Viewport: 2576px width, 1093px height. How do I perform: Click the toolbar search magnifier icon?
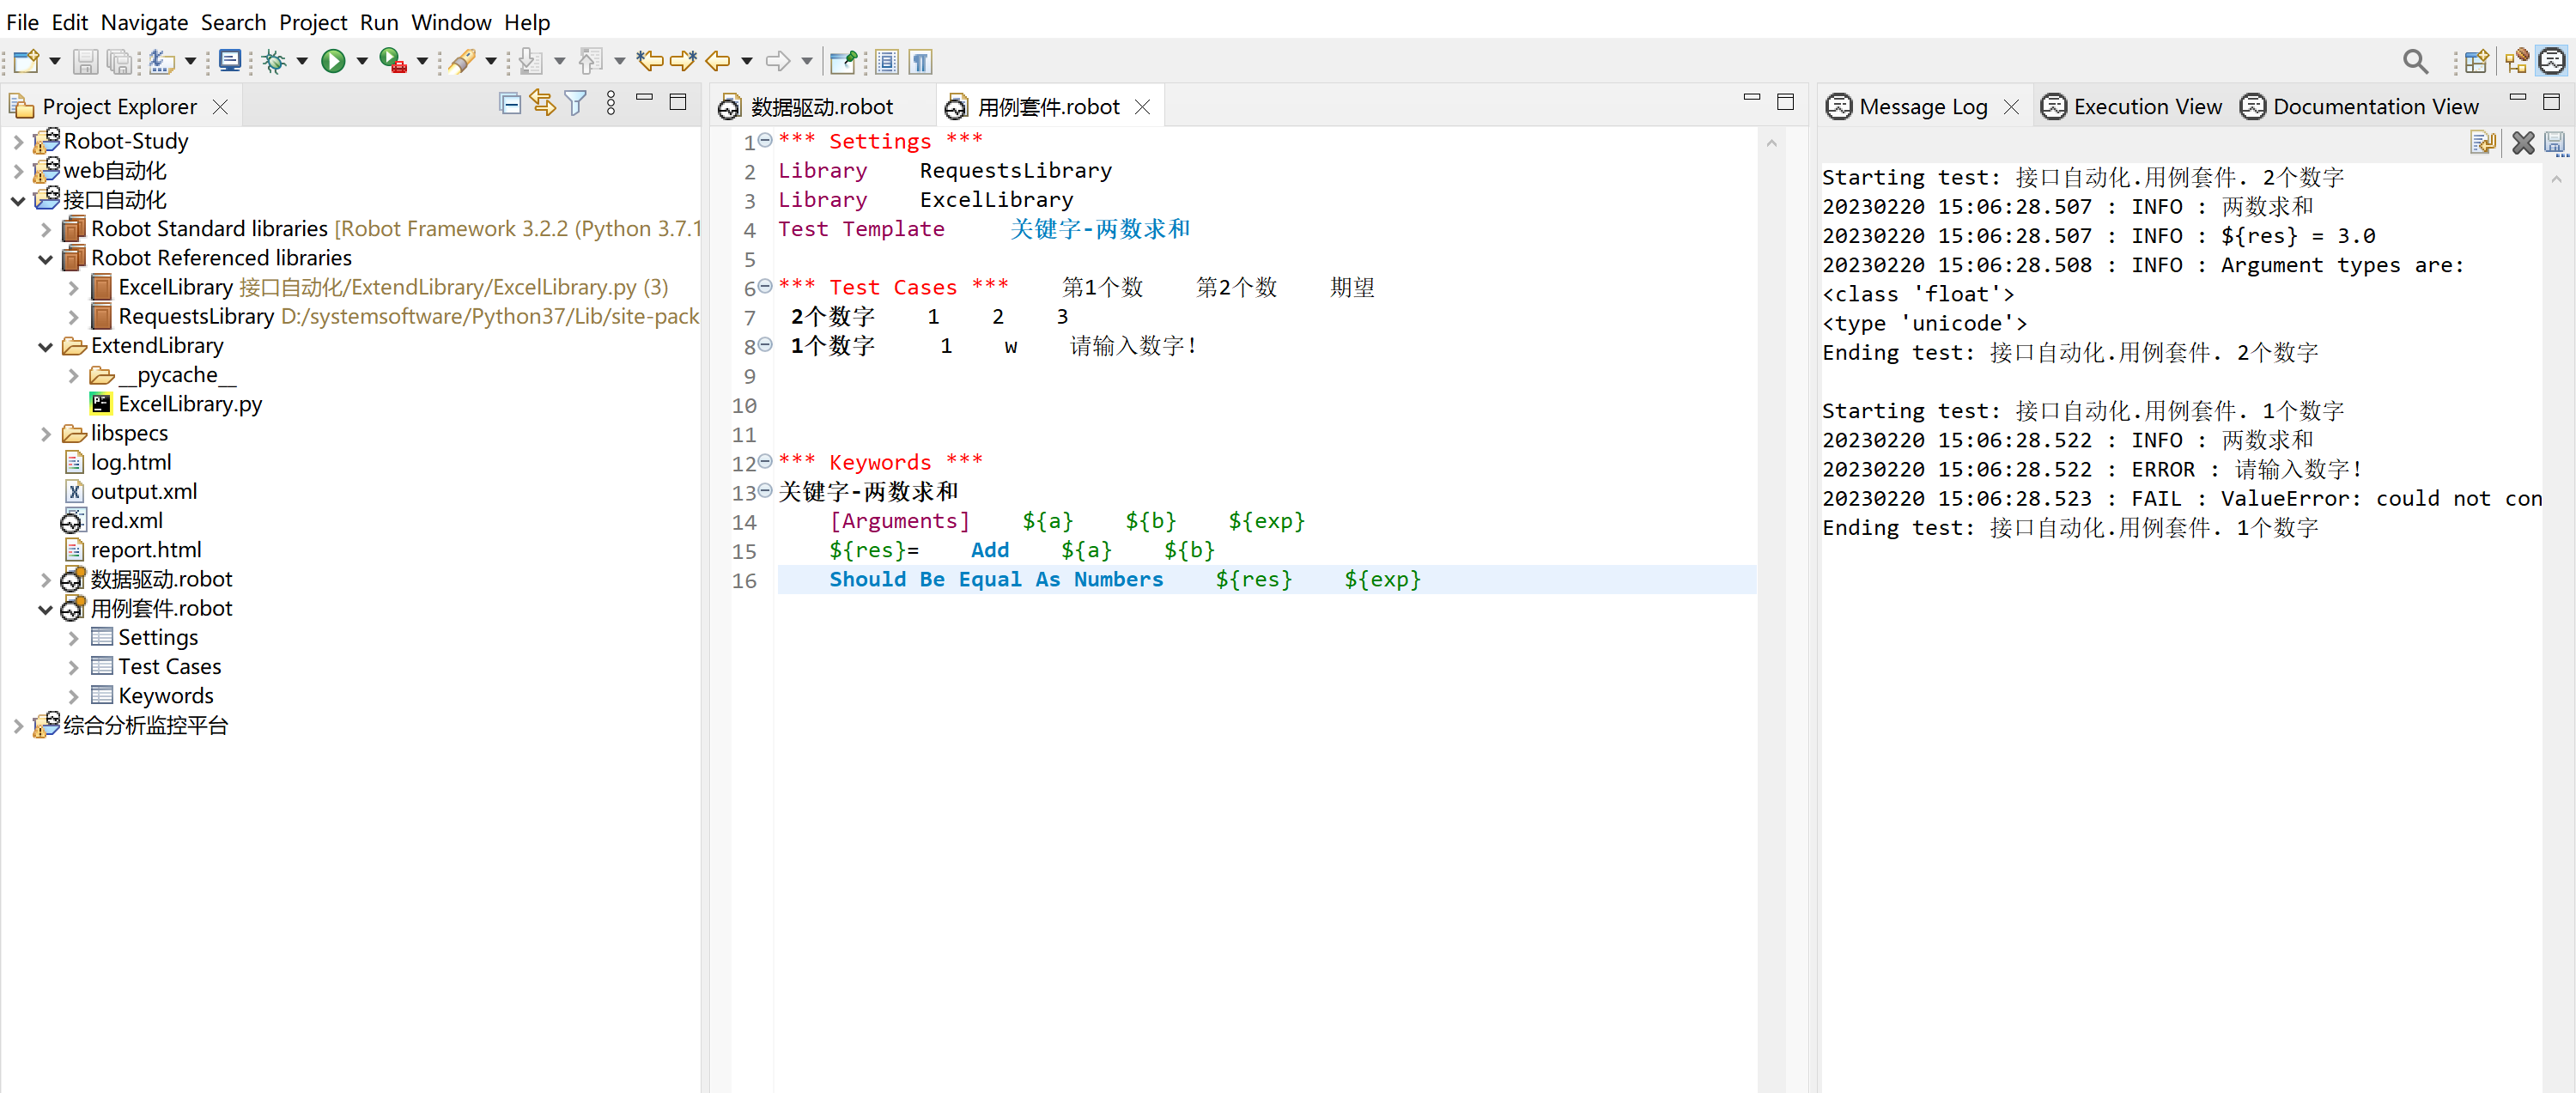[2415, 62]
